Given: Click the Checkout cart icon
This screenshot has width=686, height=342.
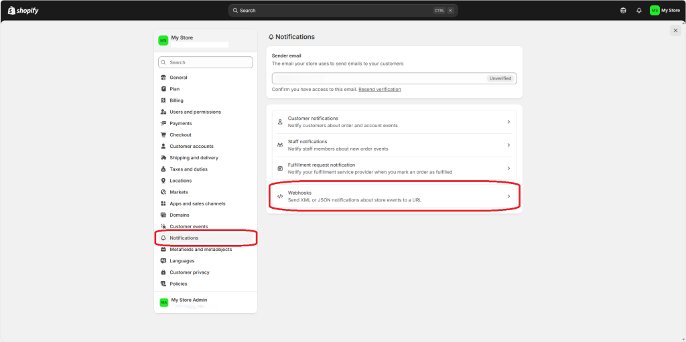Looking at the screenshot, I should pyautogui.click(x=163, y=135).
